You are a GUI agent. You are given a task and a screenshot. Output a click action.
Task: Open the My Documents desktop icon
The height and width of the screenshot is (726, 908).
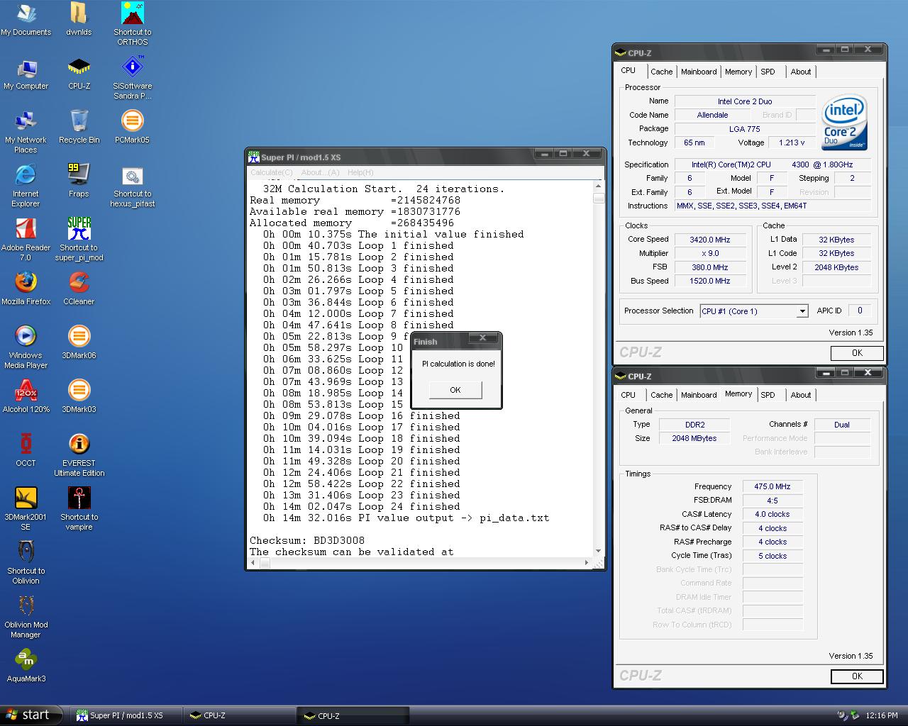(26, 19)
